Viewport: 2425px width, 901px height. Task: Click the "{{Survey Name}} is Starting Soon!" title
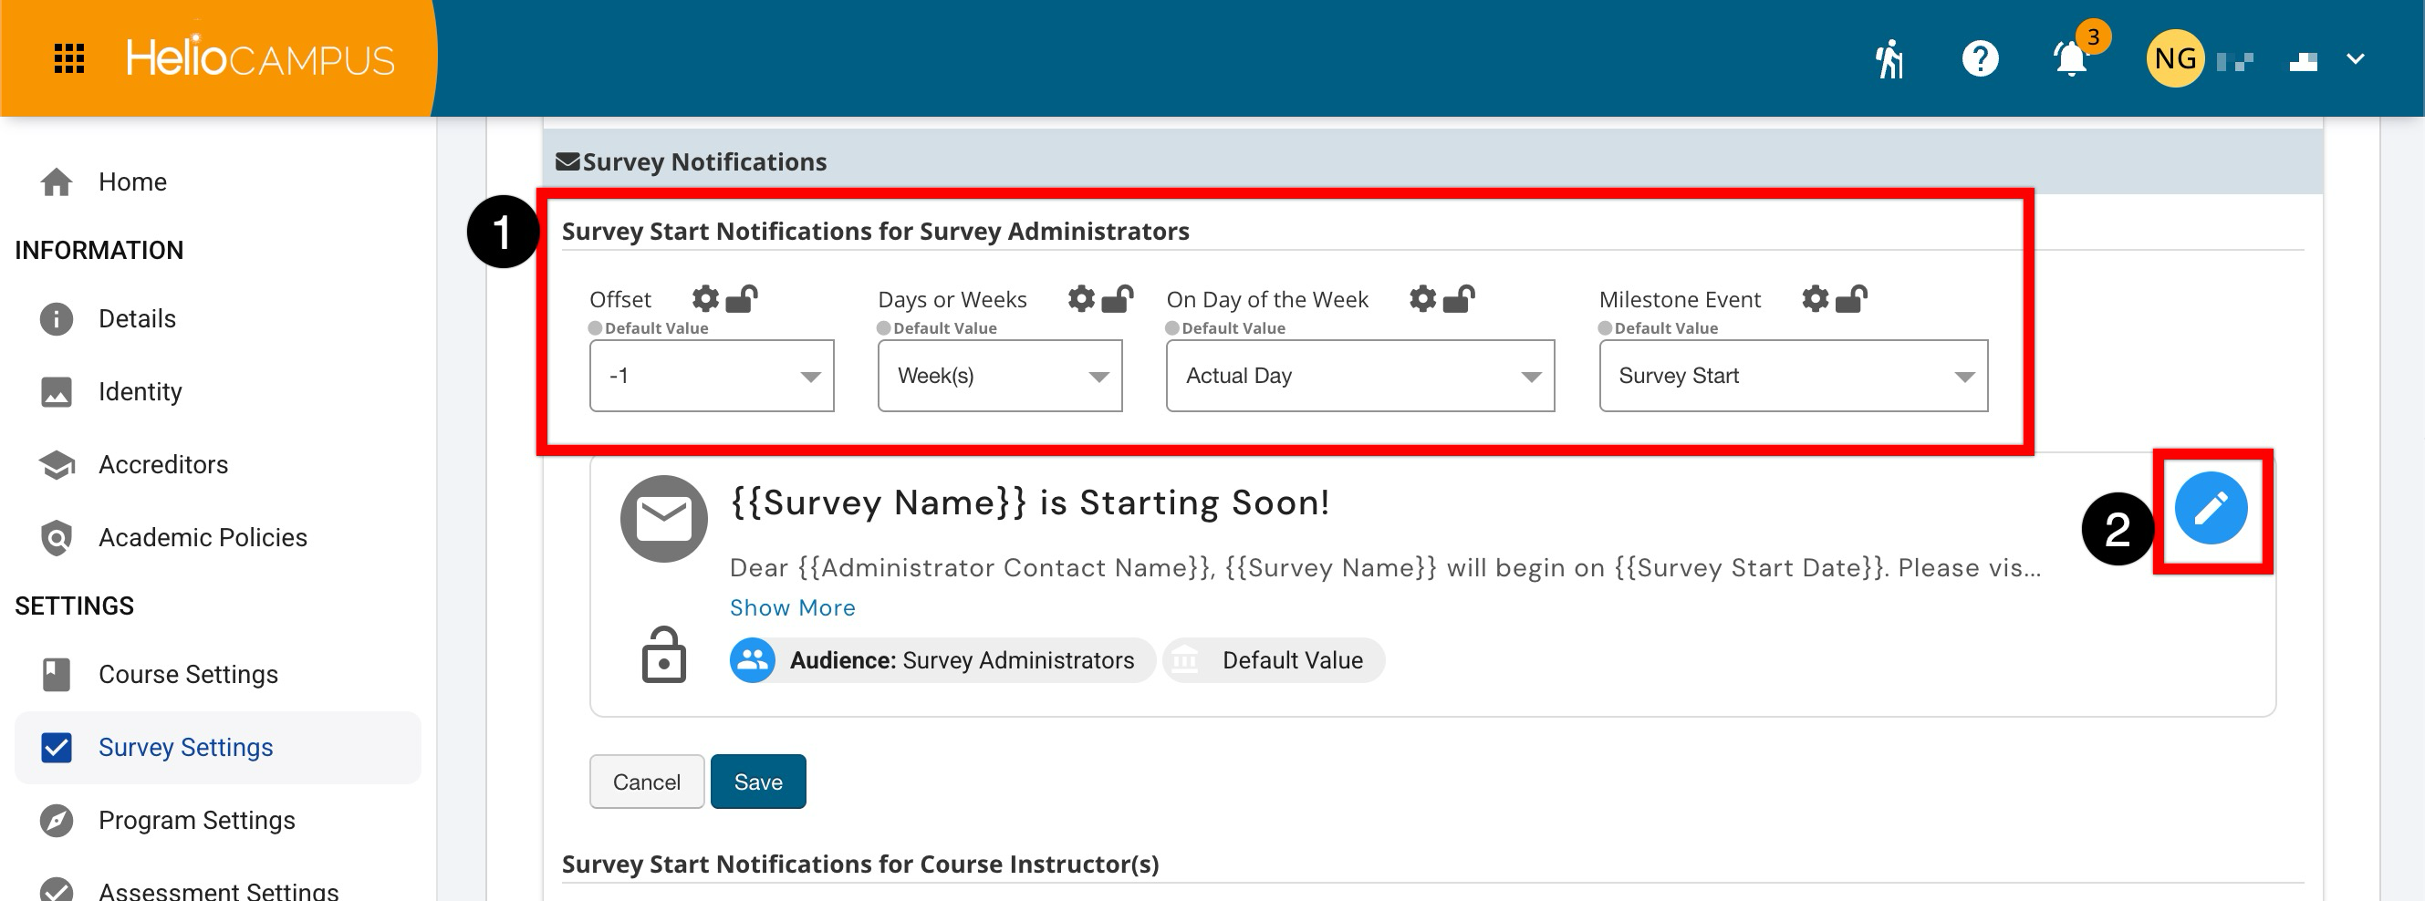1030,503
